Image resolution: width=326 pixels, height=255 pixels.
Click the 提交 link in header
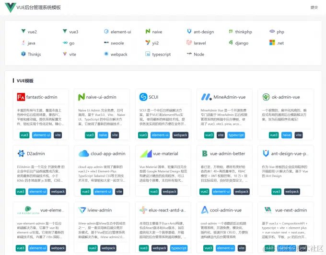314,8
